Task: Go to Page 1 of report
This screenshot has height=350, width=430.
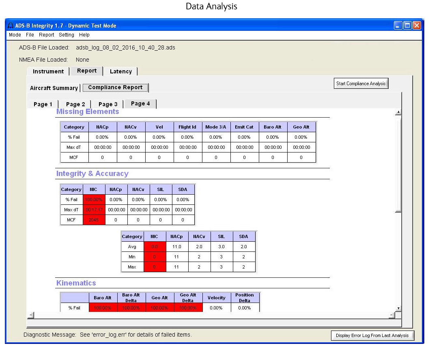Action: pyautogui.click(x=43, y=104)
